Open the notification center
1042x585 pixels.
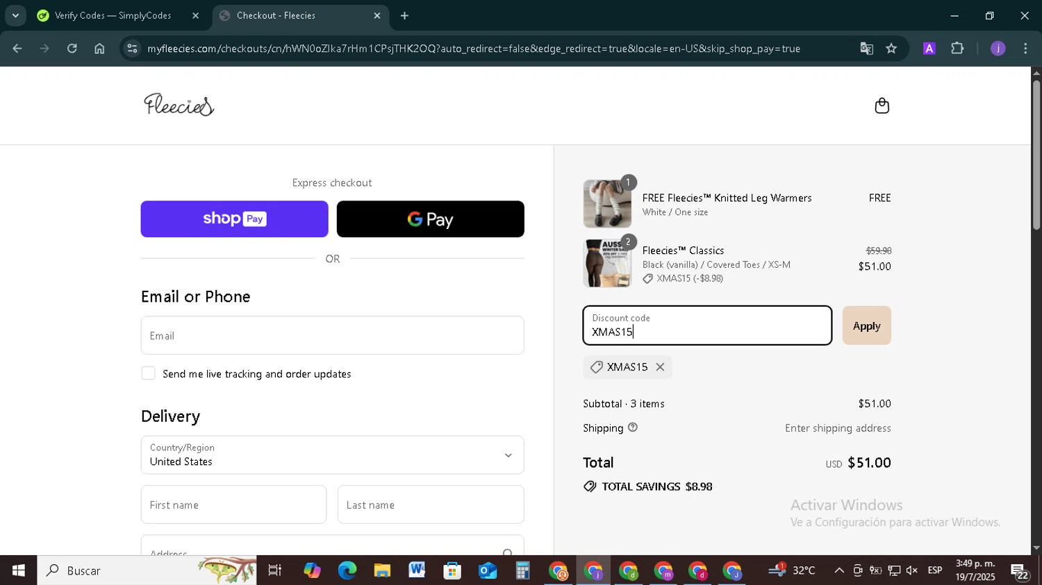(1020, 572)
